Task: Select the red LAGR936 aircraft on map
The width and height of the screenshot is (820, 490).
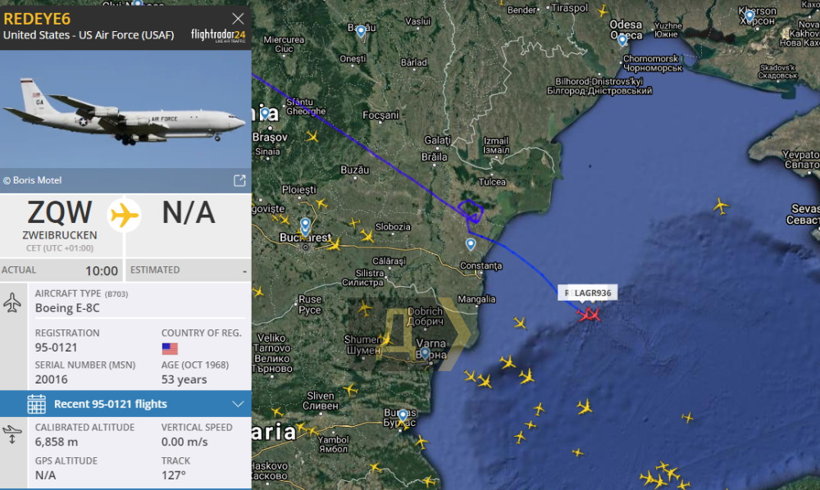Action: (590, 315)
